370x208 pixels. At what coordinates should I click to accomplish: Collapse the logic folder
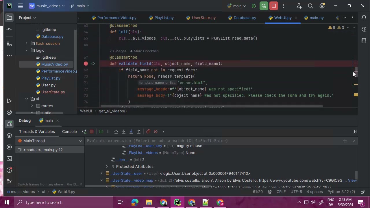click(x=27, y=50)
